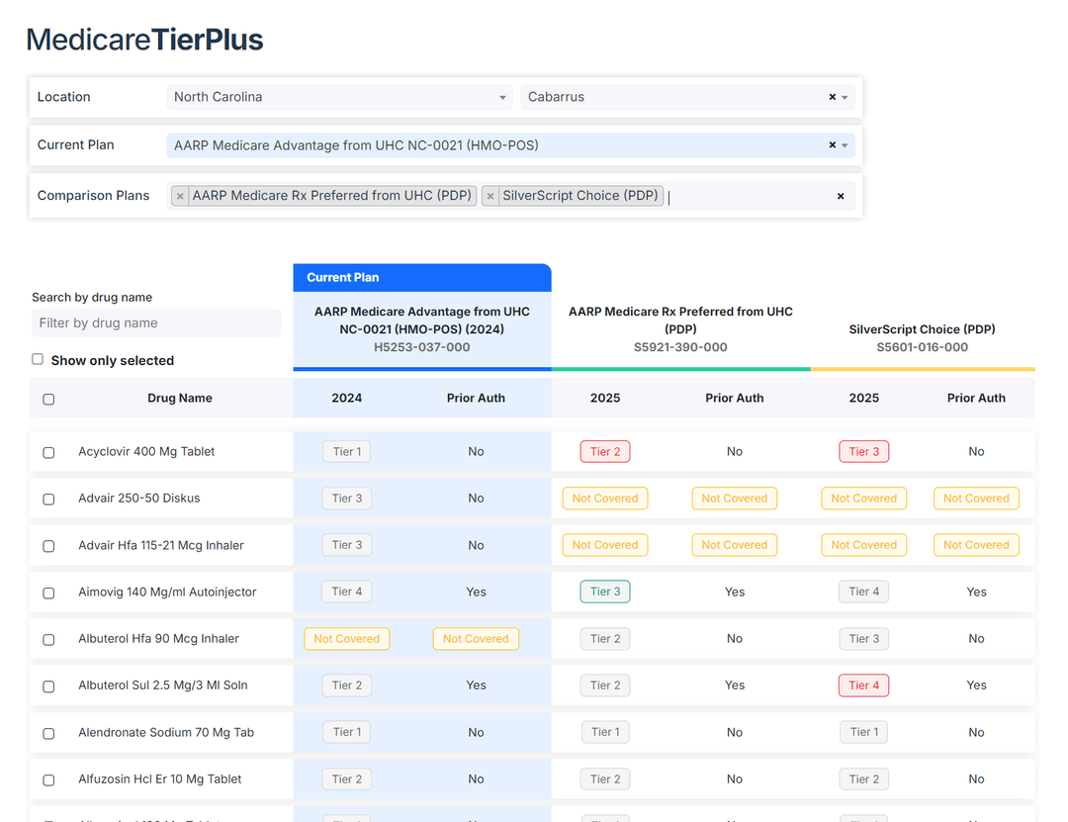Remove AARP Medicare Rx Preferred comparison tag

(180, 196)
